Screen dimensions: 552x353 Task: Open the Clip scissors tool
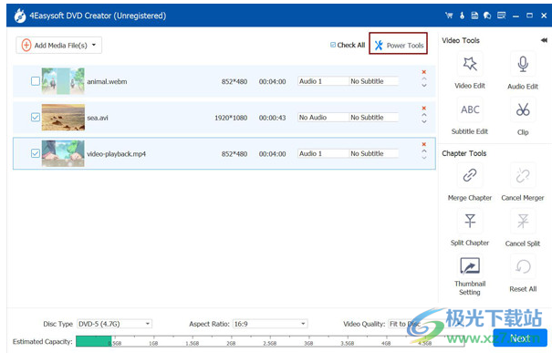523,109
